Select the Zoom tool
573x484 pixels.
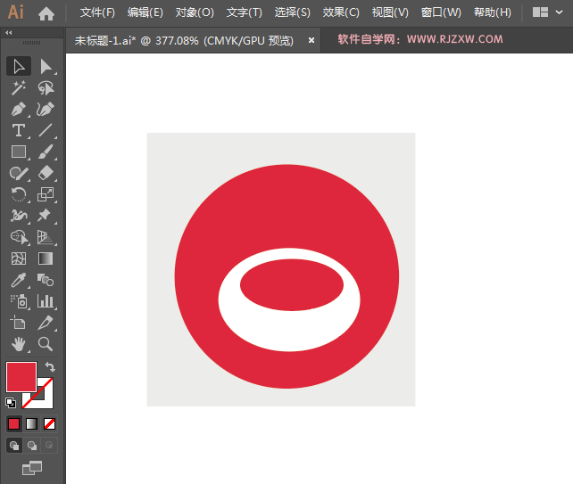point(46,344)
